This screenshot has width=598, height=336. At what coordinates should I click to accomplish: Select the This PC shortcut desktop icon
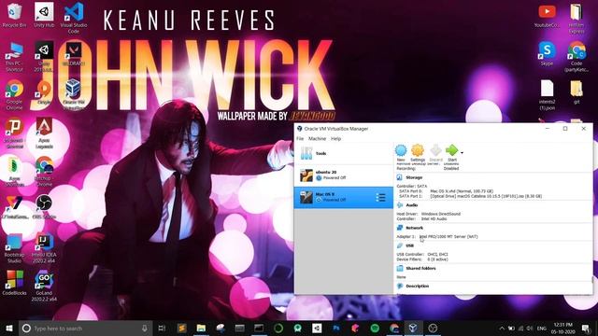coord(15,57)
